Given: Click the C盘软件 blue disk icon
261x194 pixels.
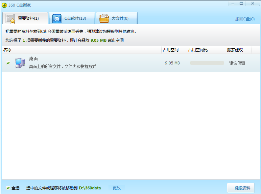Looking at the screenshot, I should point(57,19).
